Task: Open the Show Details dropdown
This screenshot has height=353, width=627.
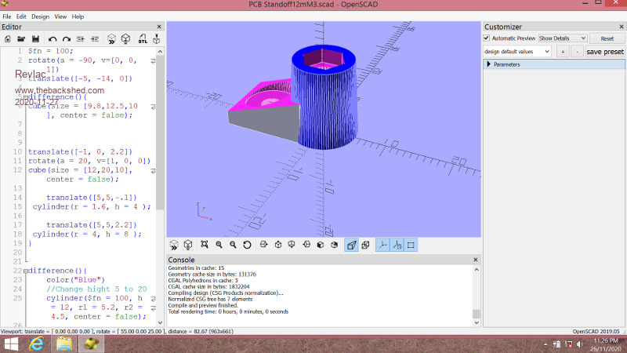Action: [562, 38]
